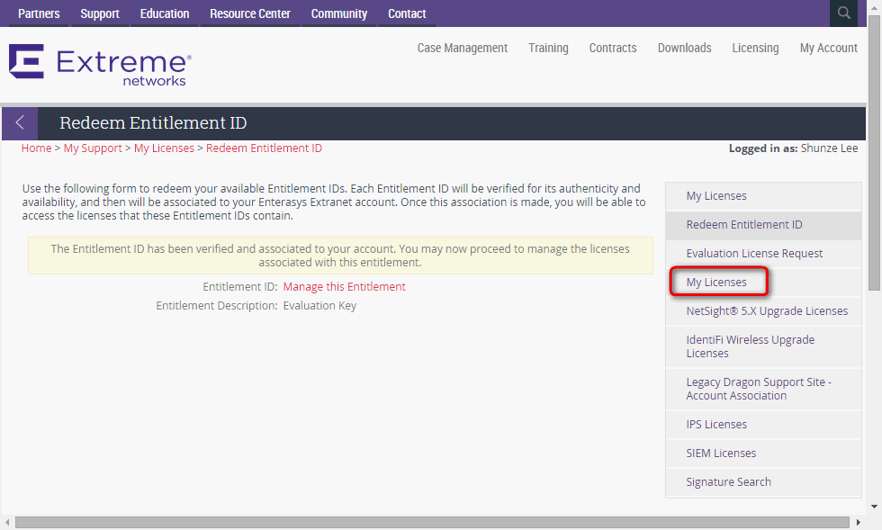Click the Manage this Entitlement link
This screenshot has height=530, width=882.
[x=344, y=286]
